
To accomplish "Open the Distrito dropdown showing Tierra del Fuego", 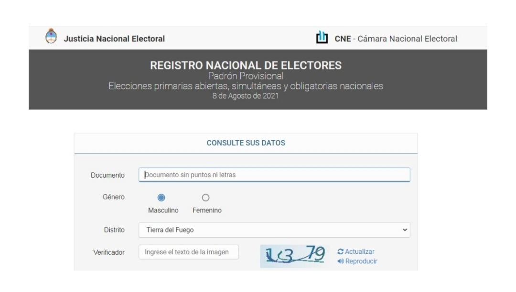I will (274, 230).
